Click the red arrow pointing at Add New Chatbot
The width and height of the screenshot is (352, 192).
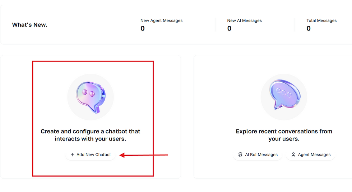144,155
